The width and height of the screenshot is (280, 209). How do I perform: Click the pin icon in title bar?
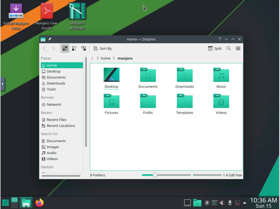[50, 39]
